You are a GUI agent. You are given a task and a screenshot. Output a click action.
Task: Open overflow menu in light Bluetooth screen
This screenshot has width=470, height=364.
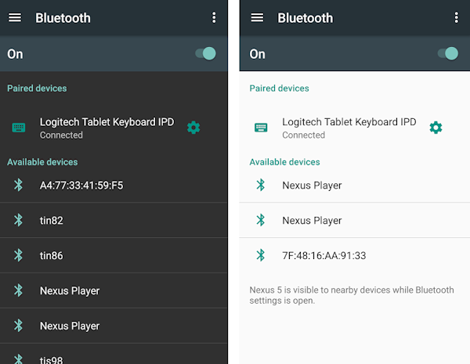click(456, 18)
